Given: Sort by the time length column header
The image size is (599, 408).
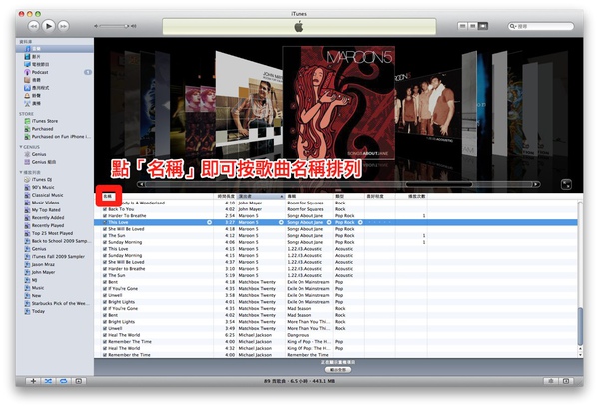Looking at the screenshot, I should [x=225, y=196].
